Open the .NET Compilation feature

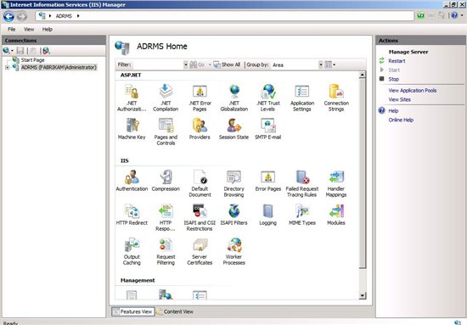click(166, 98)
